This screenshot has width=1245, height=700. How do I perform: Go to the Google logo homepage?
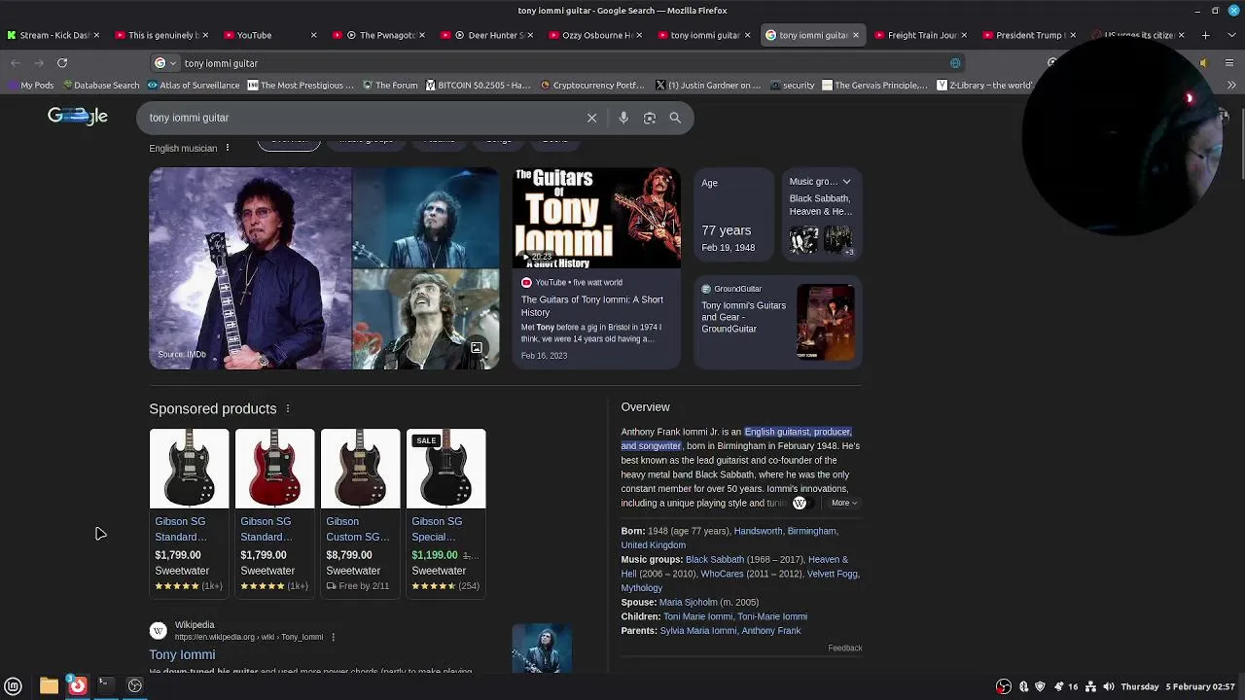[78, 116]
